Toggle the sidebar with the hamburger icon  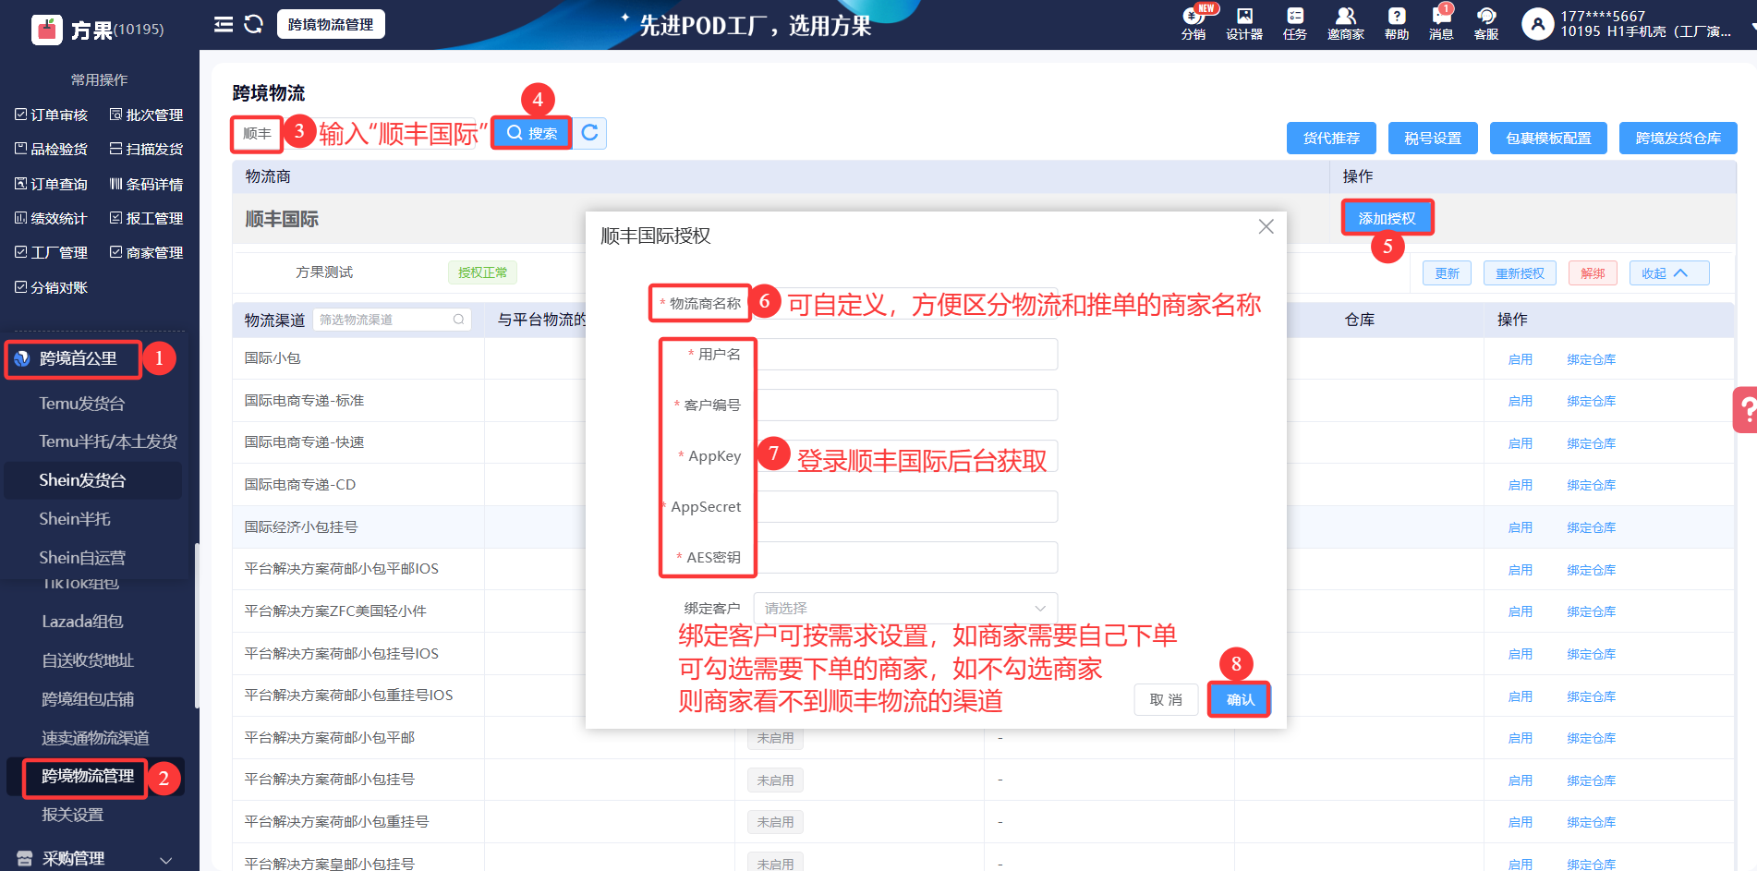pos(224,24)
